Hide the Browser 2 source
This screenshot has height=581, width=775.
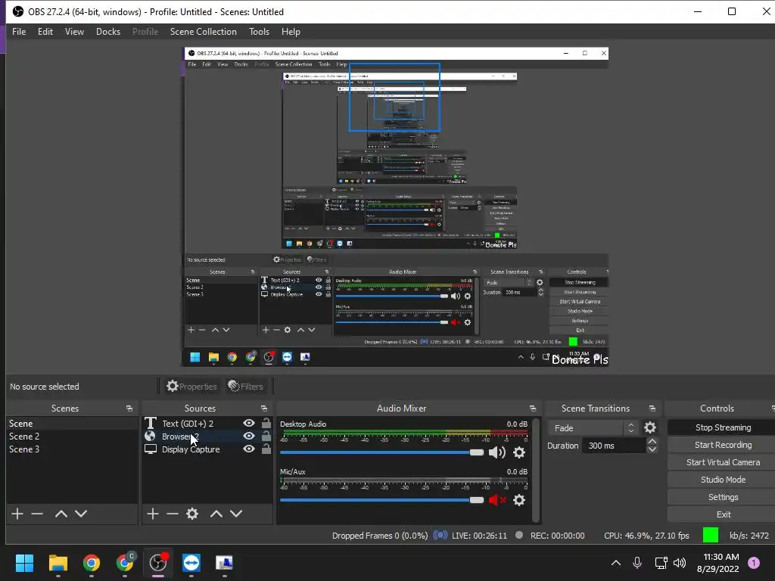click(x=249, y=436)
